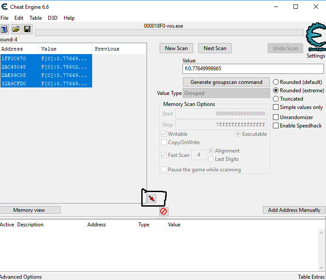Toggle the Executable checkbox
Screen dimensions: 326x280
pyautogui.click(x=238, y=134)
